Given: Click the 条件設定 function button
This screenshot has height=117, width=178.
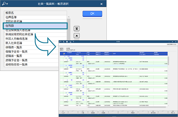Looking at the screenshot, I should 153,112.
